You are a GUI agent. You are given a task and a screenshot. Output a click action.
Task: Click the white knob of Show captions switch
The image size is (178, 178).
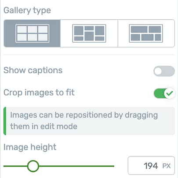[158, 71]
